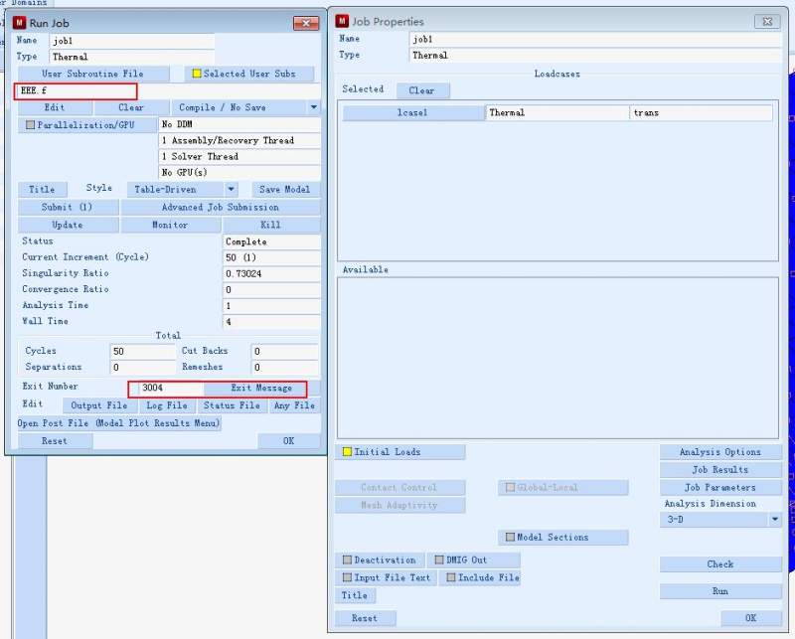The width and height of the screenshot is (795, 639).
Task: Open the 3-D Analysis Dimension dropdown
Action: [775, 520]
